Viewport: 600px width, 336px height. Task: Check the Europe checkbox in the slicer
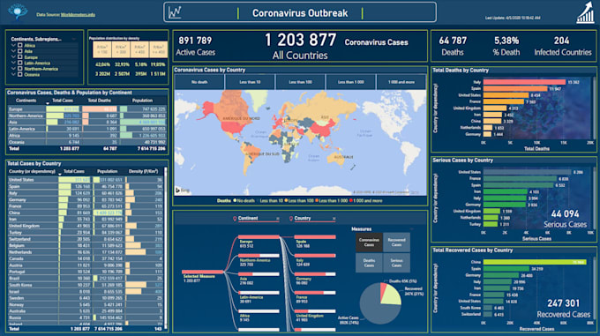(20, 57)
